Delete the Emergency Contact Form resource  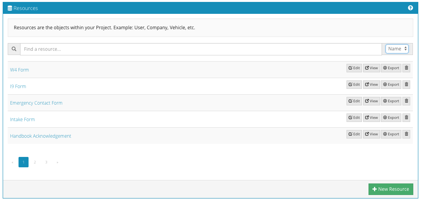coord(406,101)
